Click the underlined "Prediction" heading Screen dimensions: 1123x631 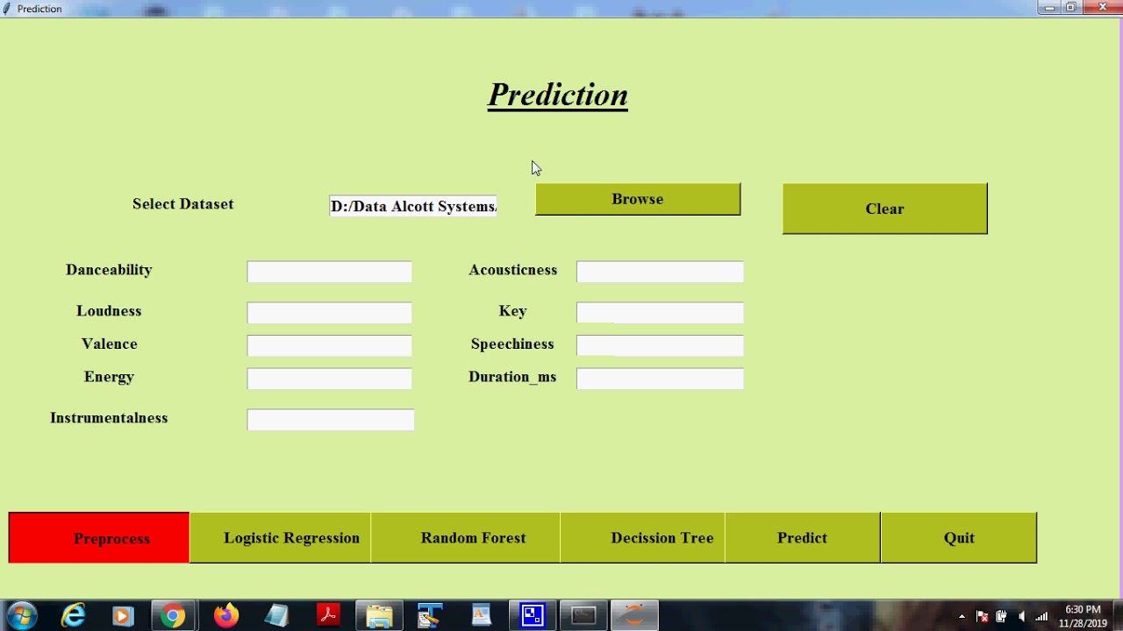tap(558, 96)
